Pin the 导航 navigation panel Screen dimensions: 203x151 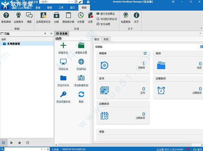(45, 34)
